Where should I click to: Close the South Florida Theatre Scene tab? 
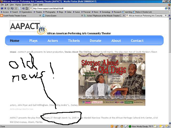(40, 15)
